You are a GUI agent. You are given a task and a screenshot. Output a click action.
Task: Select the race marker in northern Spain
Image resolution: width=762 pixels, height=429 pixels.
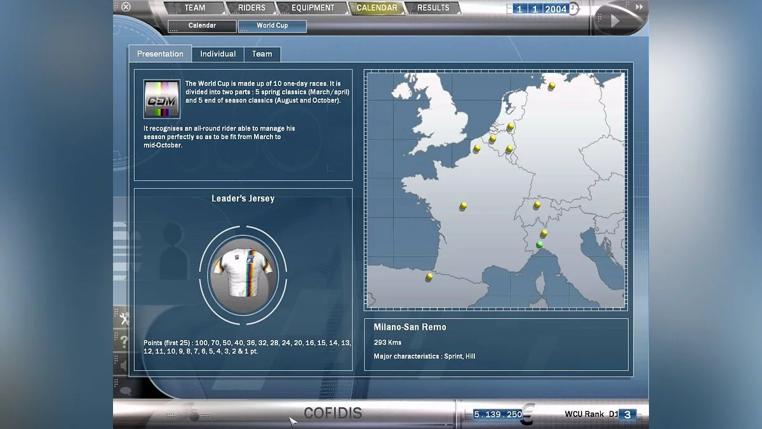tap(429, 277)
